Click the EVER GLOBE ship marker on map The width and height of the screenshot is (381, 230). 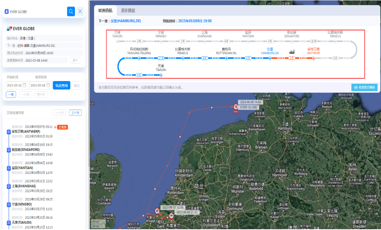tap(235, 107)
